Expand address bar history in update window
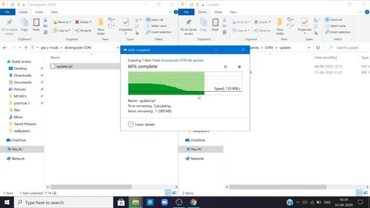The width and height of the screenshot is (370, 208). 309,47
